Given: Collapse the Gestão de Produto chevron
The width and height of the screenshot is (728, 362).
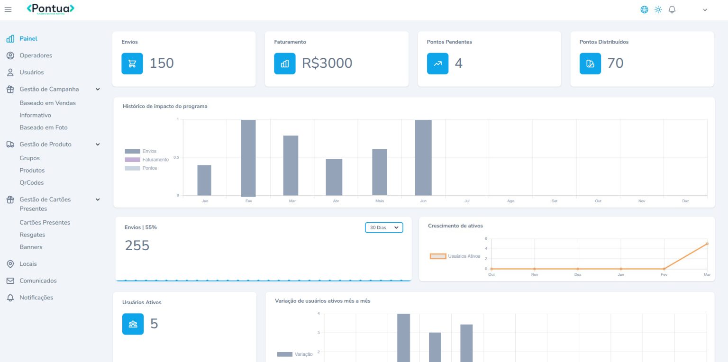Looking at the screenshot, I should pos(98,145).
